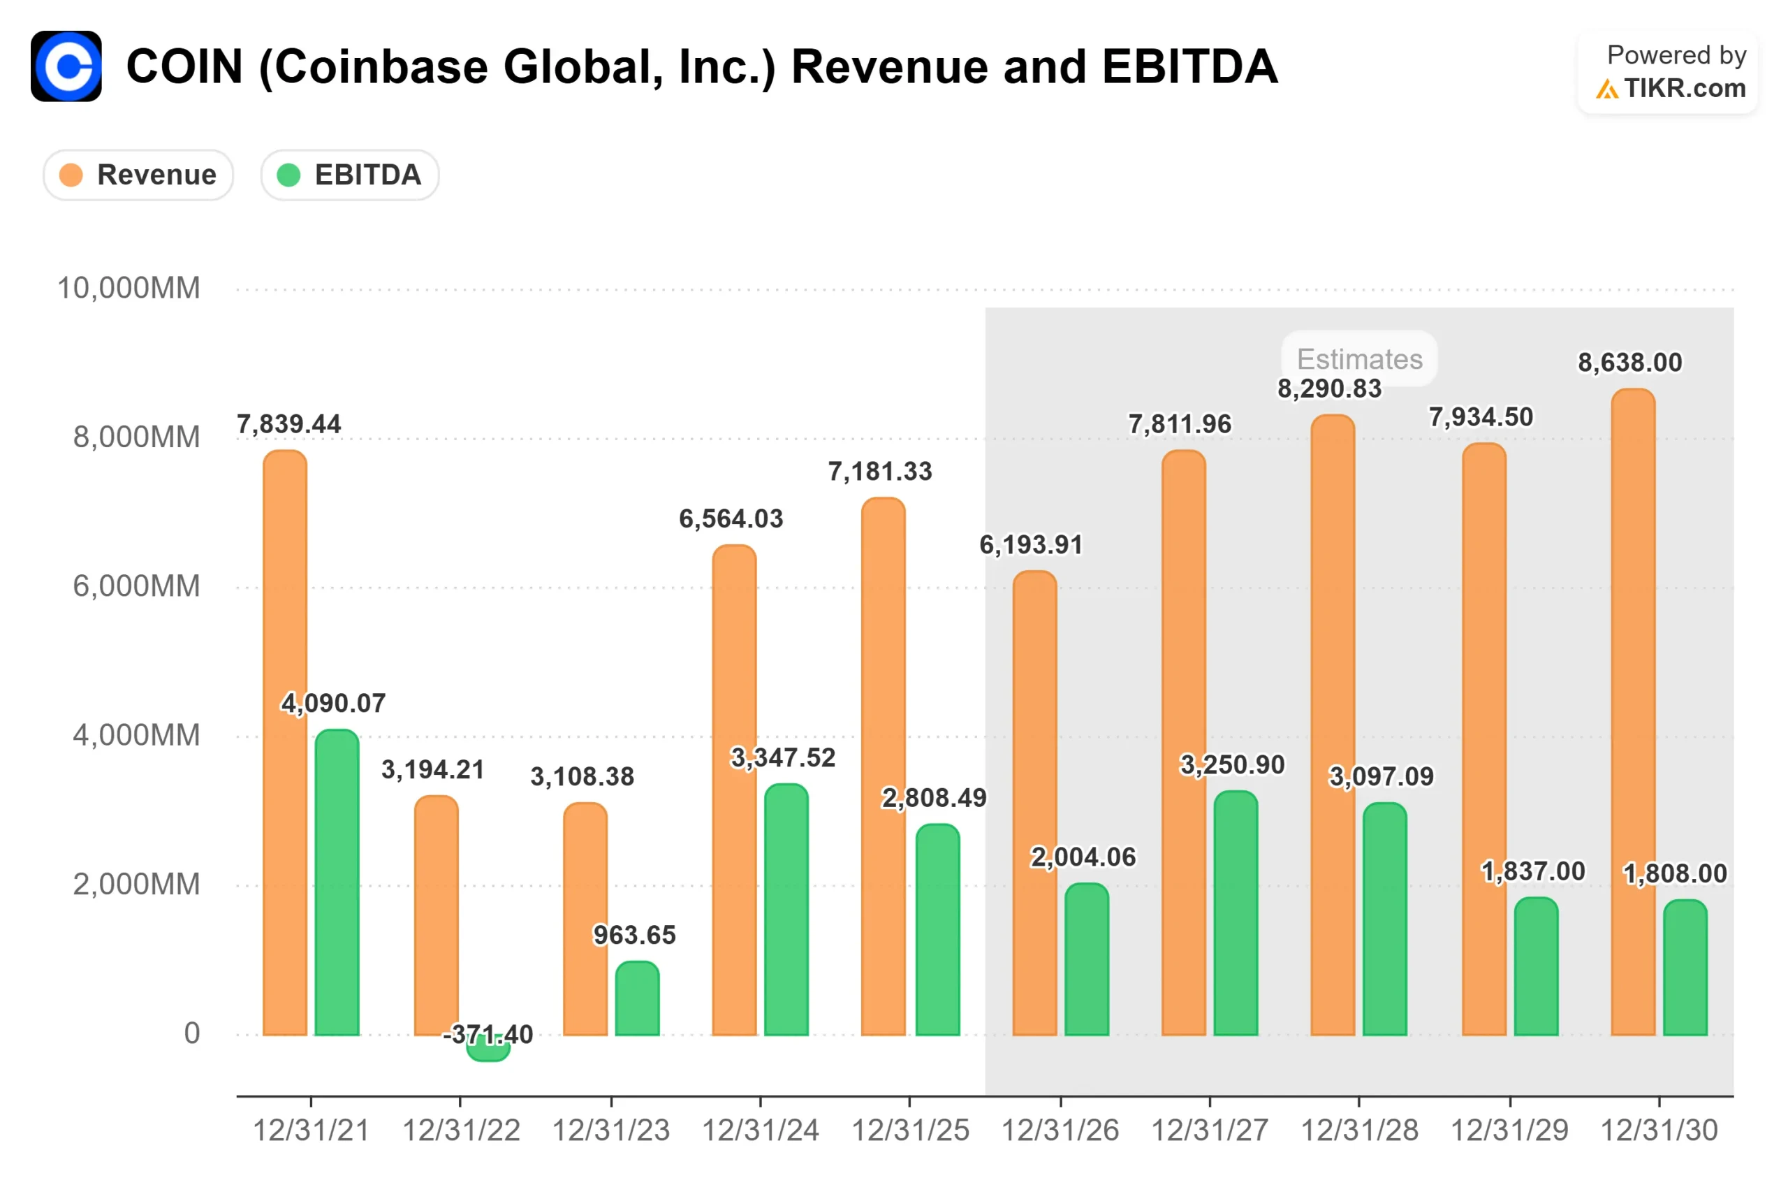The width and height of the screenshot is (1788, 1192).
Task: Select the negative 12/31/22 EBITDA bar
Action: point(488,1048)
